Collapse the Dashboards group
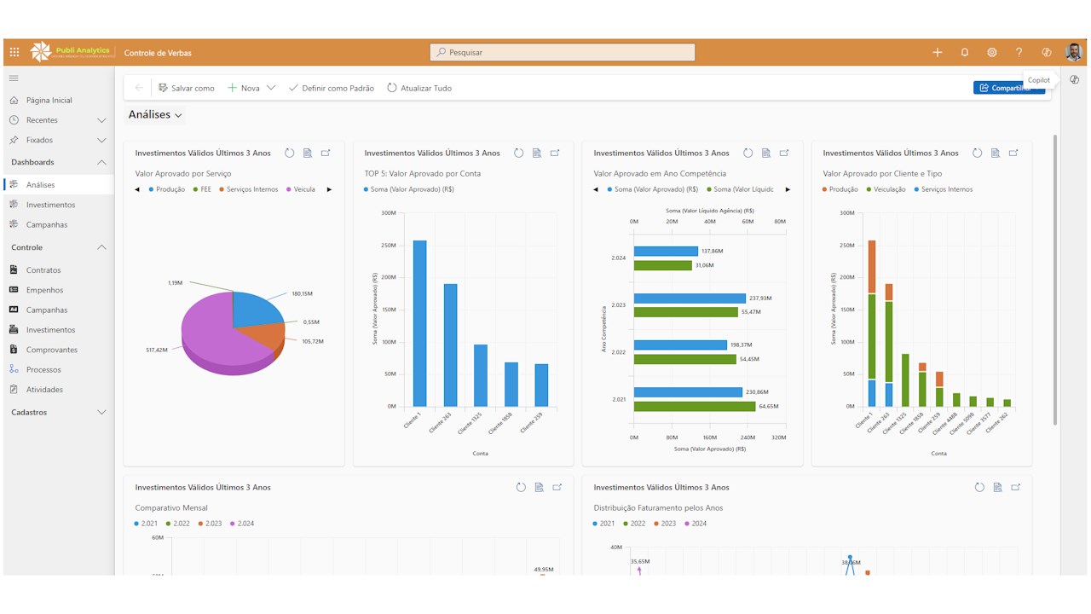 click(101, 162)
